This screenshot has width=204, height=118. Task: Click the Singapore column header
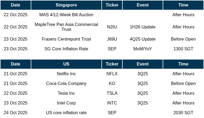[x=66, y=5]
